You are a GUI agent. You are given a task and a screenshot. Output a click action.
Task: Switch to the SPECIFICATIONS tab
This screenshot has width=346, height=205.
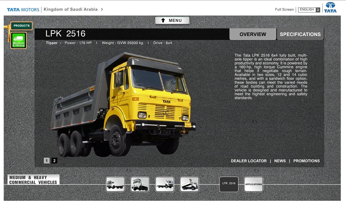(300, 34)
